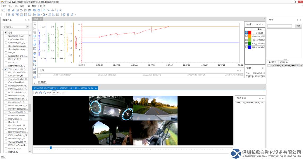Toggle GPS车速 checkbox in channel legend

(x=246, y=33)
